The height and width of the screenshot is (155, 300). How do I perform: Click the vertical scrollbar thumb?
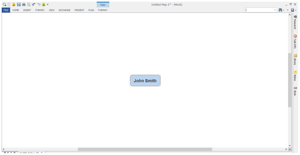pyautogui.click(x=290, y=80)
